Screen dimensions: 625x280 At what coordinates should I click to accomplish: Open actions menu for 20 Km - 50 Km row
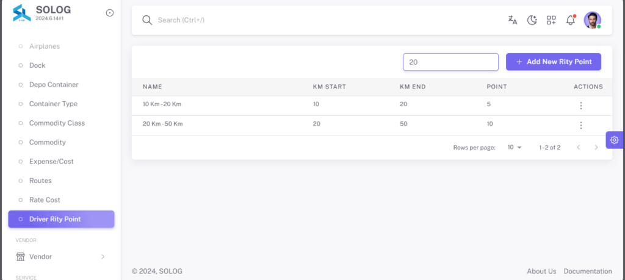point(581,126)
